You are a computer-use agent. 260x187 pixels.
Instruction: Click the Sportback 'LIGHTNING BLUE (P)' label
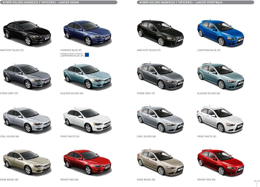(209, 50)
